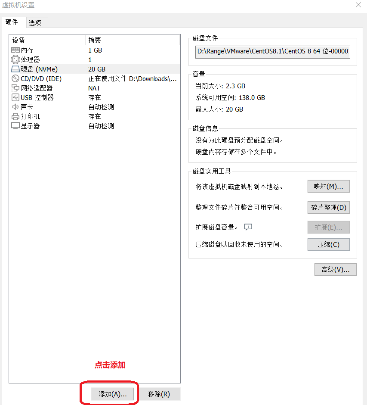Screen dimensions: 367x405
Task: Click the sound card (声卡) speaker icon
Action: click(15, 107)
